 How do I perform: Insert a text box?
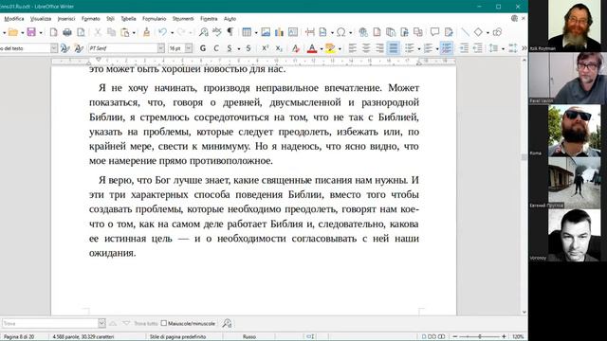(x=293, y=32)
